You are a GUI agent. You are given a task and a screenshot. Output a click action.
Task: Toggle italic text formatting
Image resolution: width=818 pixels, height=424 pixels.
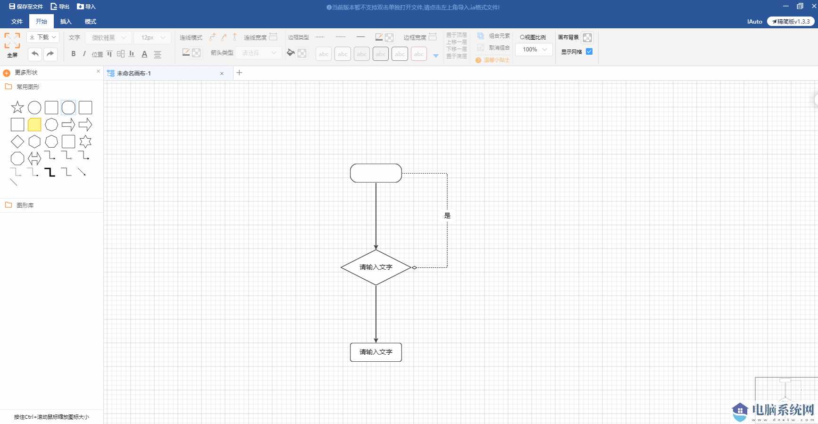tap(84, 54)
